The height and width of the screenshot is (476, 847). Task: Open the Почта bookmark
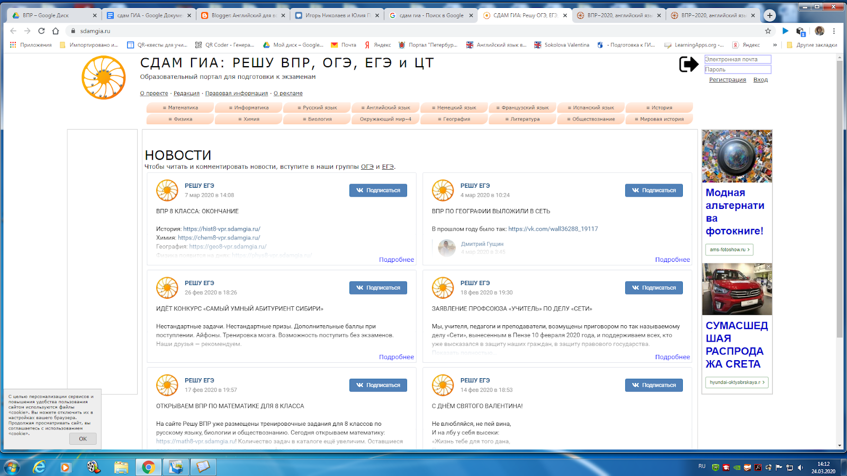[x=344, y=45]
